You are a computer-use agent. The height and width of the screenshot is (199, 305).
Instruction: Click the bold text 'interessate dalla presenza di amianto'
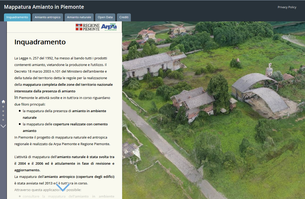(x=45, y=91)
